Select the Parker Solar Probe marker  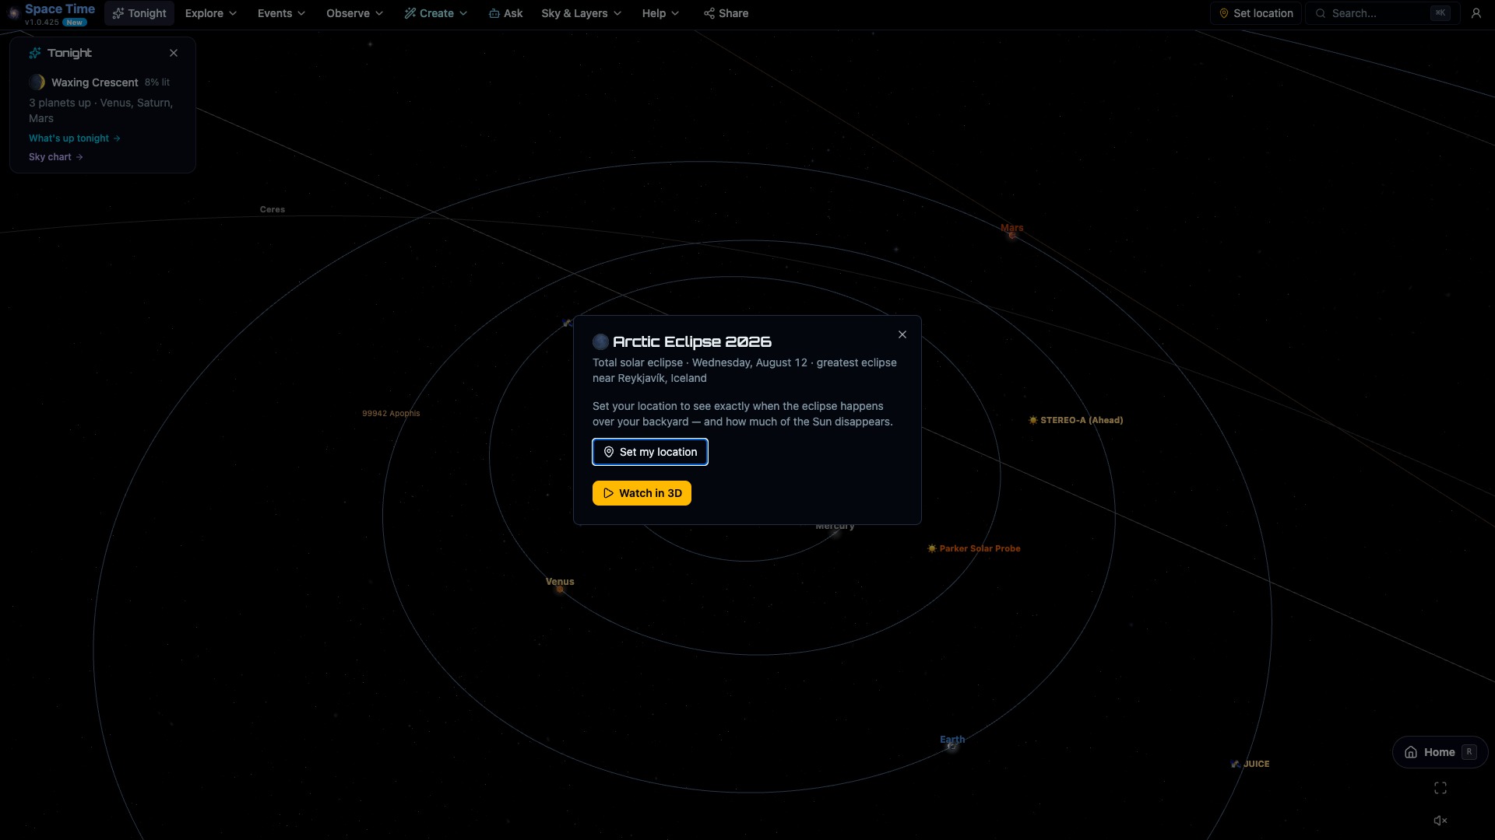click(x=932, y=548)
